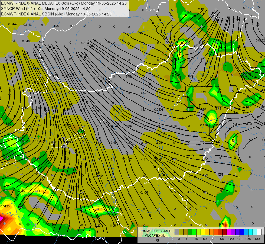Click the dark green legend swatch
The width and height of the screenshot is (265, 244).
coord(190,232)
